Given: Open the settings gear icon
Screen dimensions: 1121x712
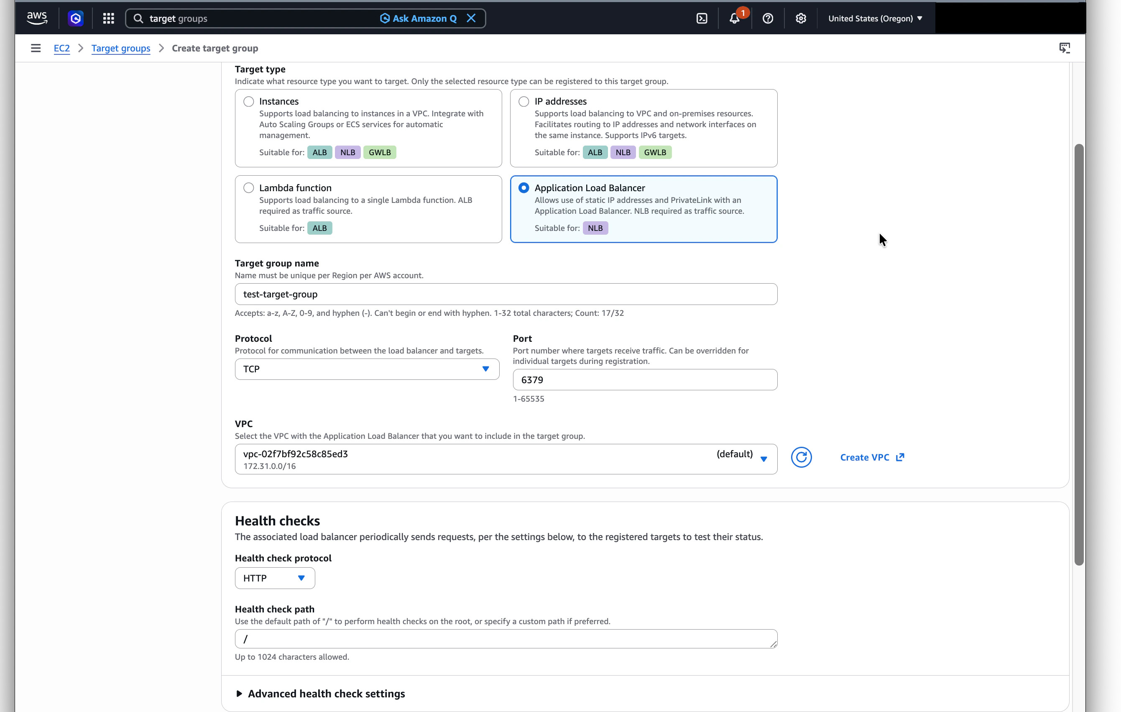Looking at the screenshot, I should 800,18.
